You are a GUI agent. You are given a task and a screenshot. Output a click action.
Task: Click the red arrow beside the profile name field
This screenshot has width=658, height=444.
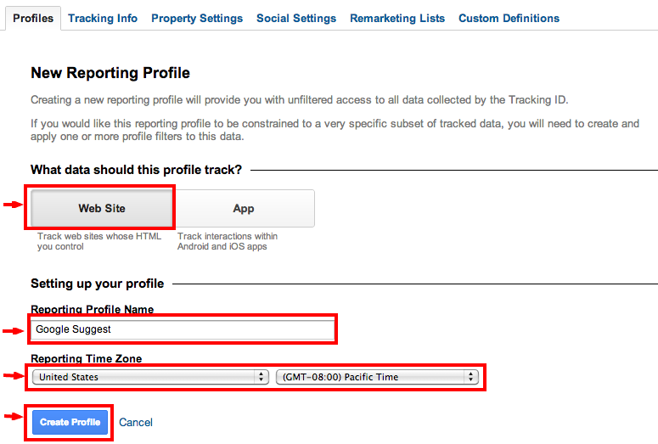pyautogui.click(x=12, y=331)
